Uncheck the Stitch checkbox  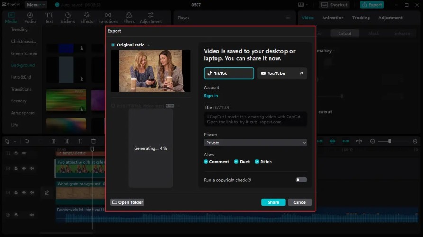(257, 162)
